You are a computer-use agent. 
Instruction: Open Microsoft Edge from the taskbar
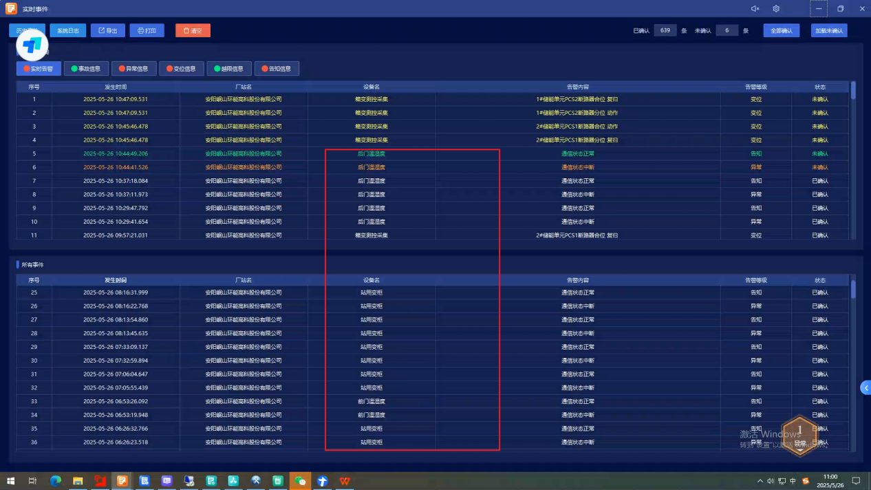click(56, 481)
